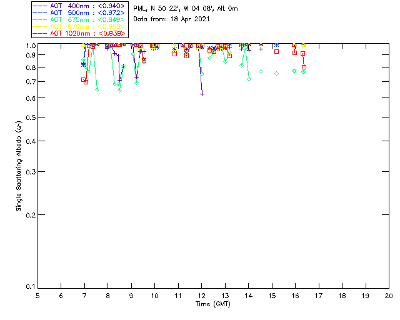Image resolution: width=400 pixels, height=320 pixels.
Task: Click the green diamond marker at 15.2 GMT
Action: click(x=276, y=74)
